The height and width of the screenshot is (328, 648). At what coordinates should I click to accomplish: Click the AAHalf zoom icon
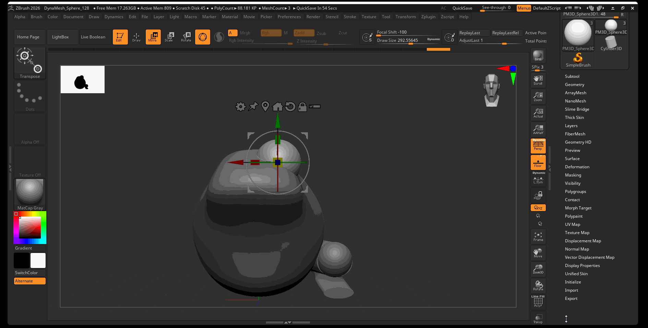(538, 130)
